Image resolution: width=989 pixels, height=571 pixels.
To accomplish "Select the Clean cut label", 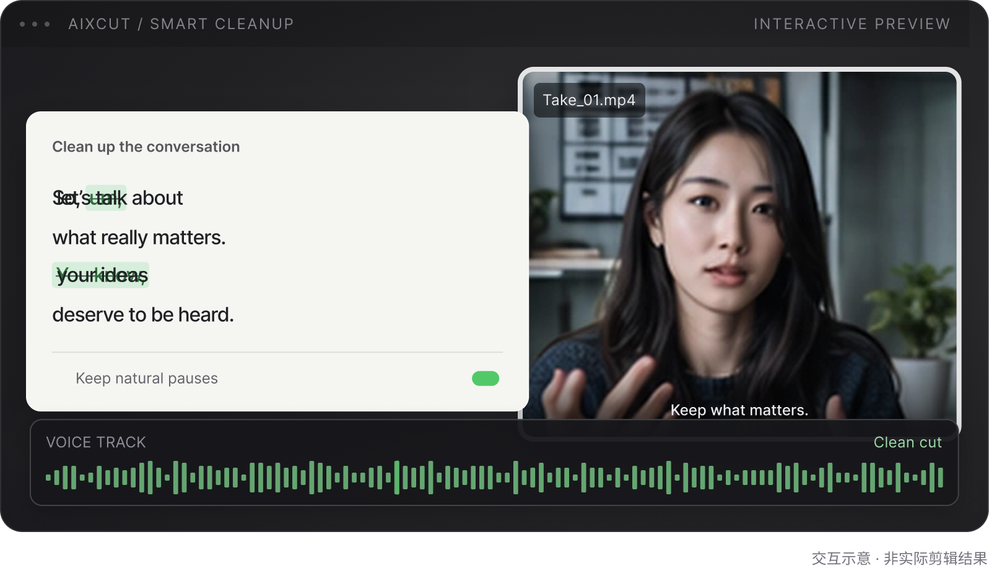I will pos(907,442).
